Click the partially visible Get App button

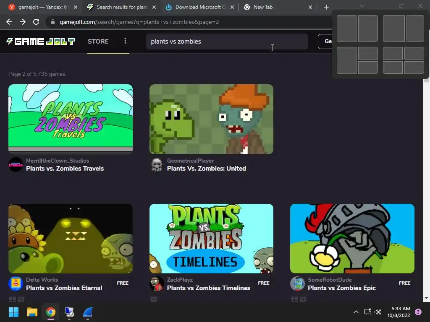click(325, 42)
